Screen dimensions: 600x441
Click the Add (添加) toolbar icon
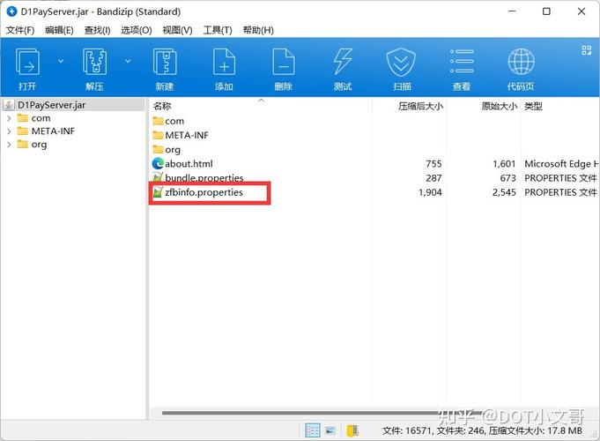(225, 62)
